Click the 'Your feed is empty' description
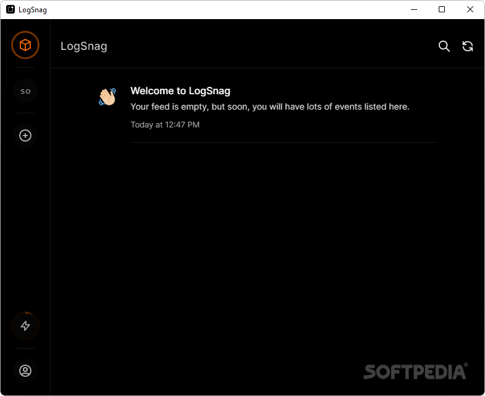Viewport: 485px width, 396px height. pos(270,107)
